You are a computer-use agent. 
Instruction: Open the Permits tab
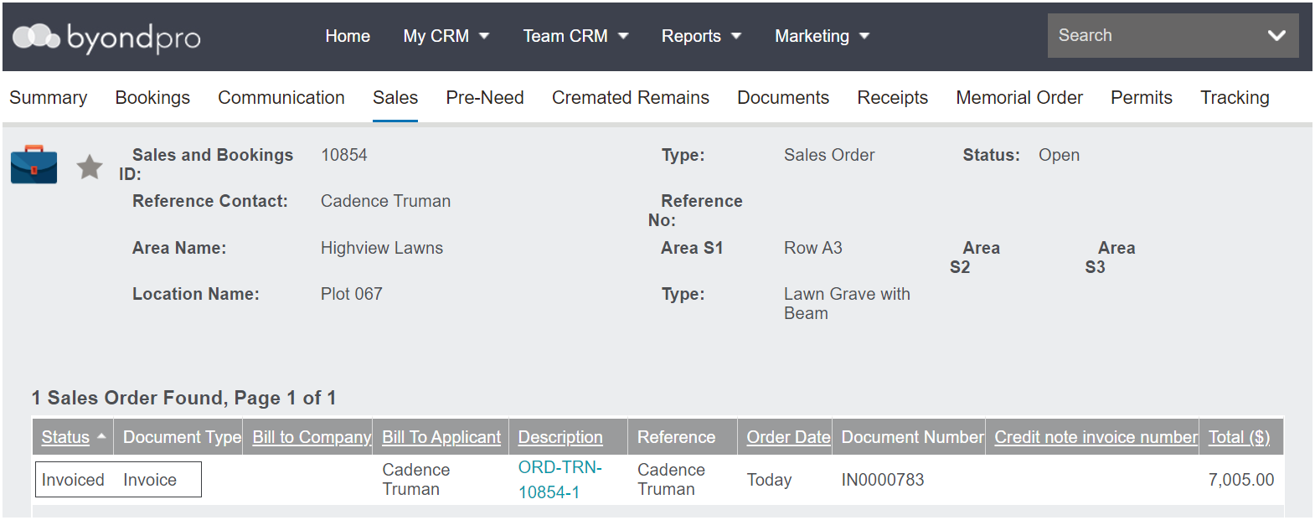[1142, 98]
